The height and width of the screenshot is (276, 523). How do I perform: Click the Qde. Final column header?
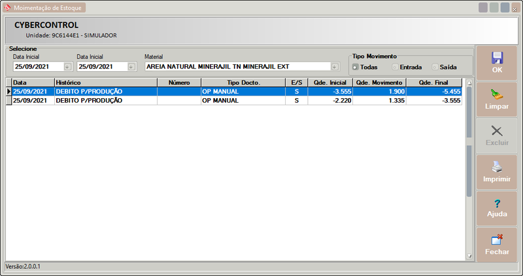pos(435,83)
